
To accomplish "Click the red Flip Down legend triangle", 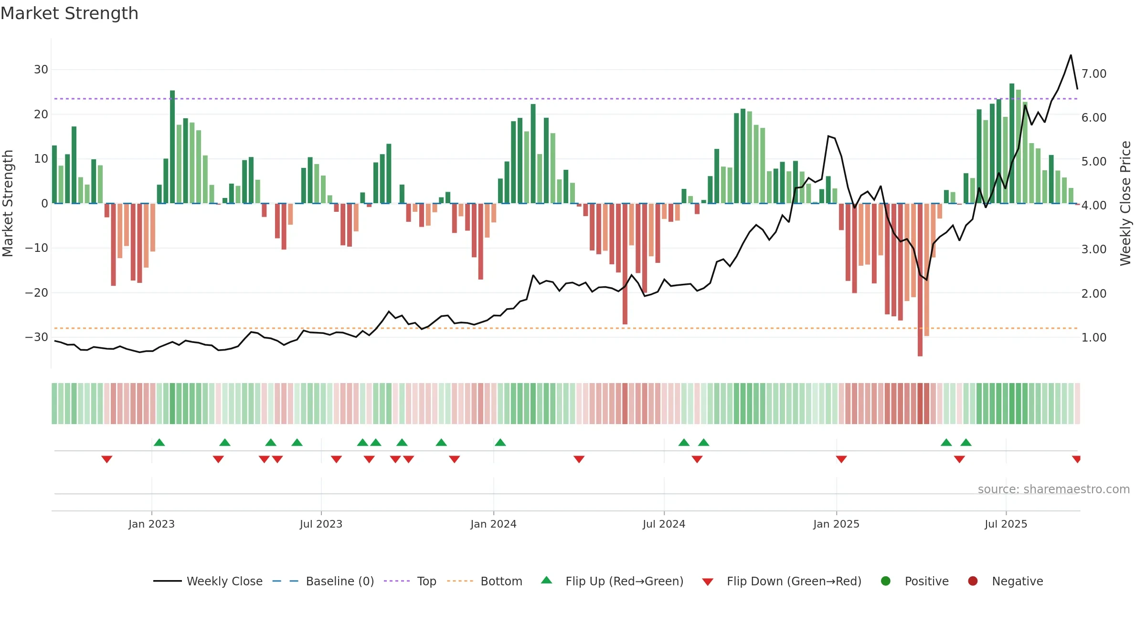I will pos(708,582).
